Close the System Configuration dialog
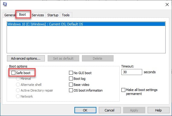 [167, 5]
